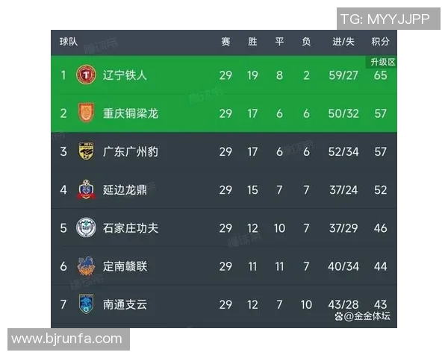Open the www.bjrunfa.com watermark link
The image size is (448, 358).
(67, 339)
